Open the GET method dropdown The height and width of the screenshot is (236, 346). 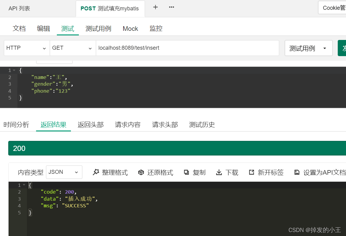point(73,48)
